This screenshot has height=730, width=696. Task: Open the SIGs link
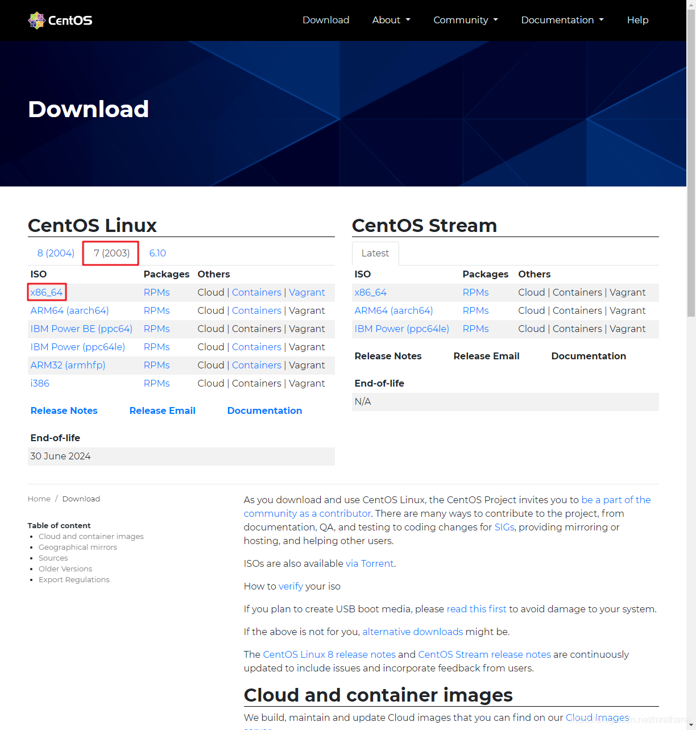coord(504,527)
